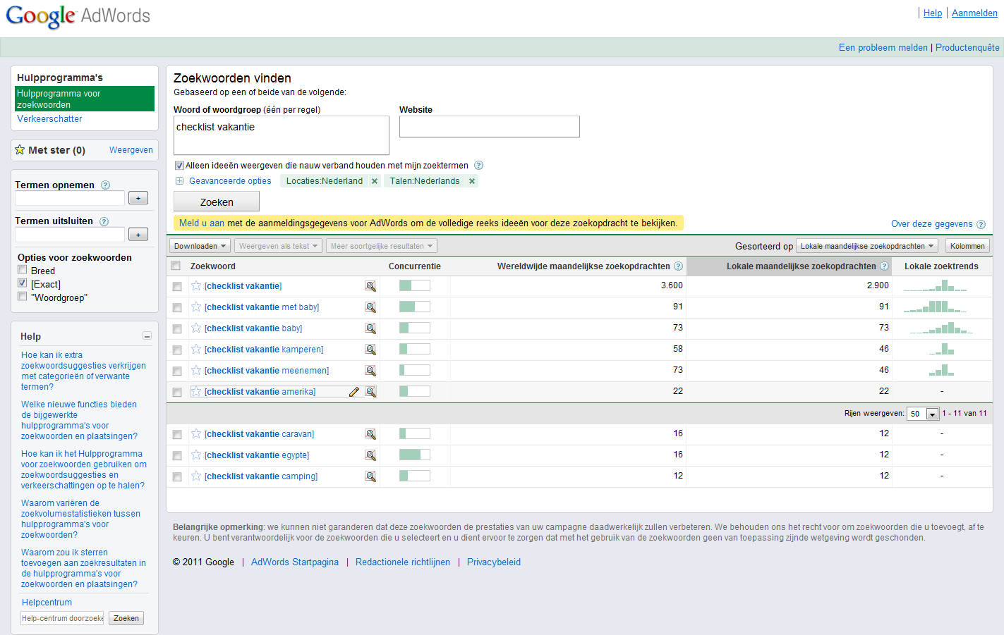
Task: Show help for Termen opnemen
Action: point(105,185)
